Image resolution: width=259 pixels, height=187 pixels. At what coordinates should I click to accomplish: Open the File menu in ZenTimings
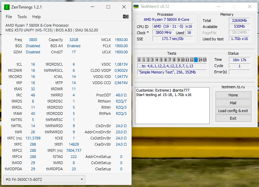(9, 17)
